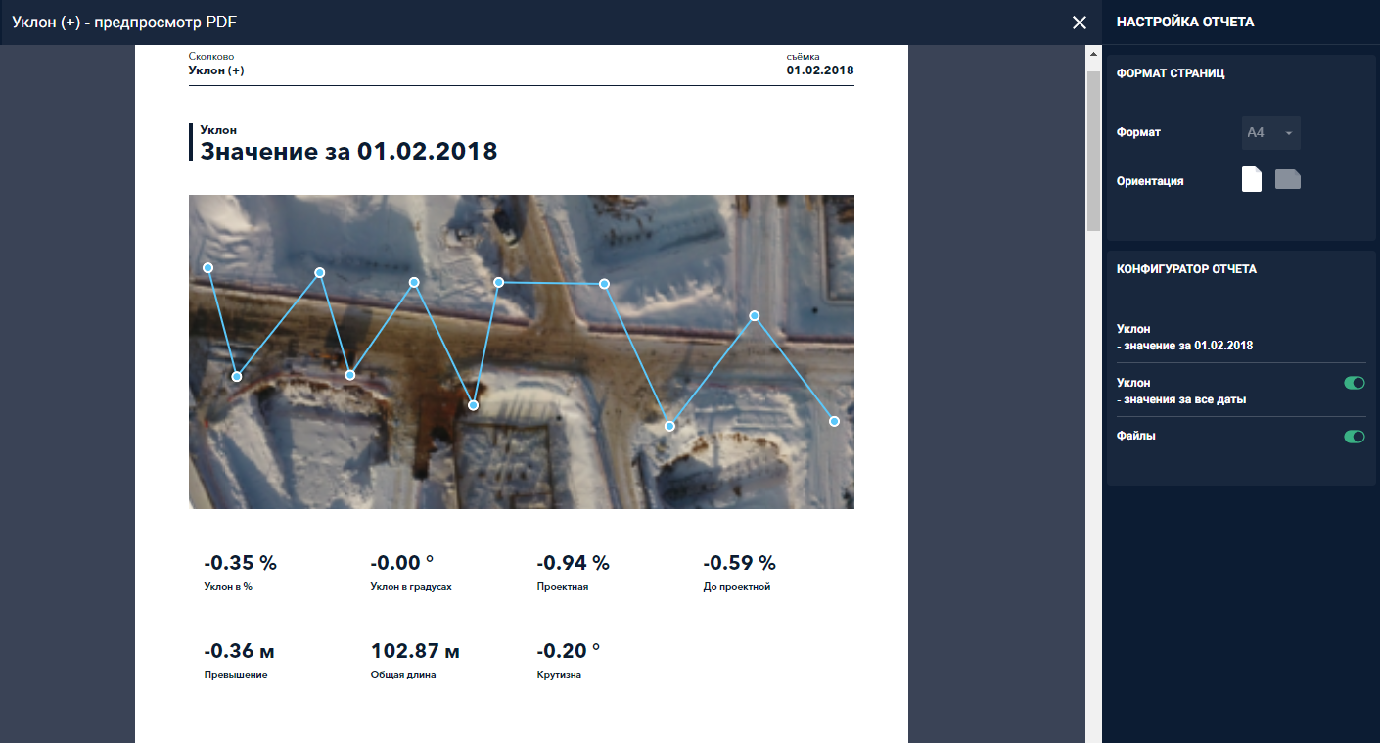1380x743 pixels.
Task: Select 'Уклон - значение за 01.02.2018' configurator item
Action: (x=1184, y=337)
